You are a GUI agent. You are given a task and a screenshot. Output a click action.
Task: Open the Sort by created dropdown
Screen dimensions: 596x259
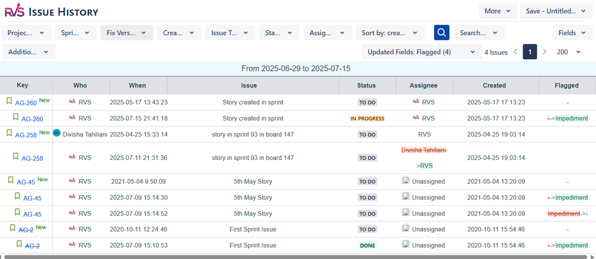[390, 33]
